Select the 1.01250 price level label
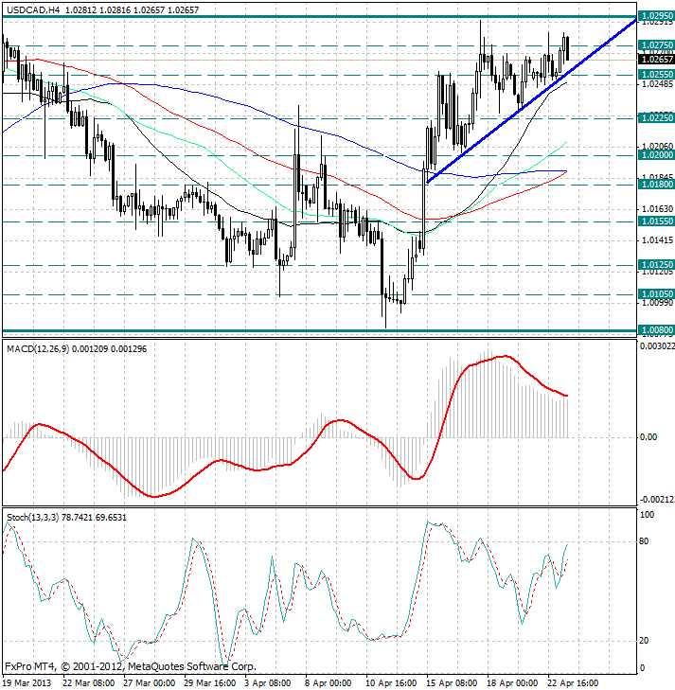The image size is (675, 690). click(656, 264)
